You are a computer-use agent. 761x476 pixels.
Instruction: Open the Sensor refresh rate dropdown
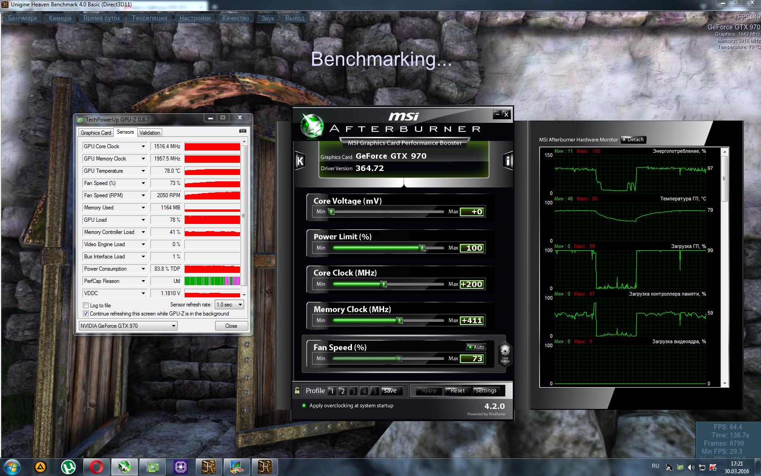230,305
